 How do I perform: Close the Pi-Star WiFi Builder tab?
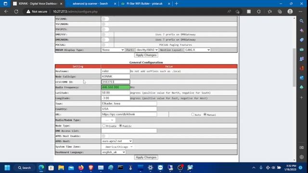coord(169,3)
